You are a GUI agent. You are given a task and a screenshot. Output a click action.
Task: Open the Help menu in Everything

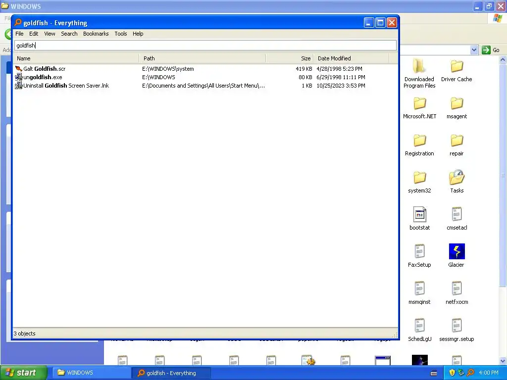coord(138,34)
